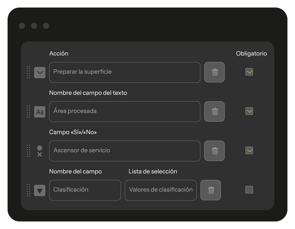Click the Preparar la superficie action field

125,72
